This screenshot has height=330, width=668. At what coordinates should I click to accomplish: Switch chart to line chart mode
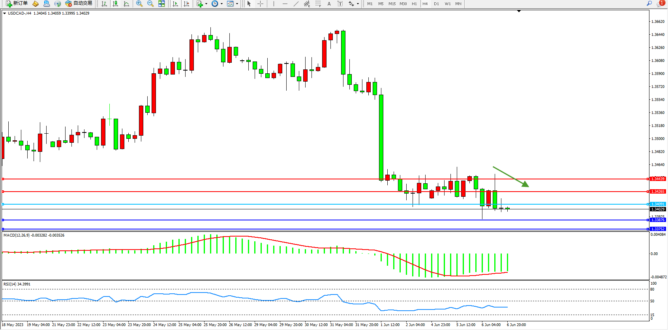click(x=126, y=4)
